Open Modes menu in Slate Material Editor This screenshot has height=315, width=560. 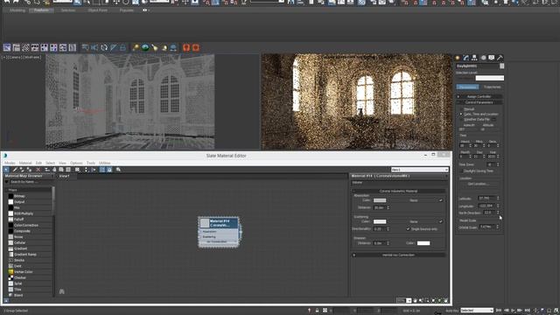tap(10, 163)
